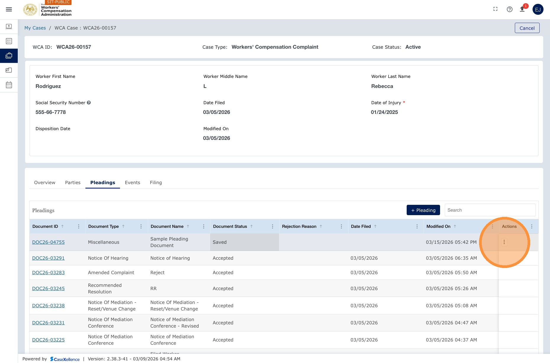Toggle fullscreen mode icon
This screenshot has height=363, width=550.
[495, 9]
